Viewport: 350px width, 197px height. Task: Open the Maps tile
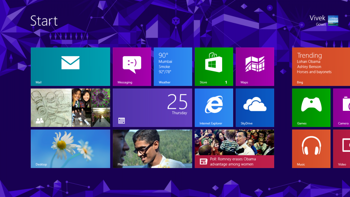coord(255,67)
